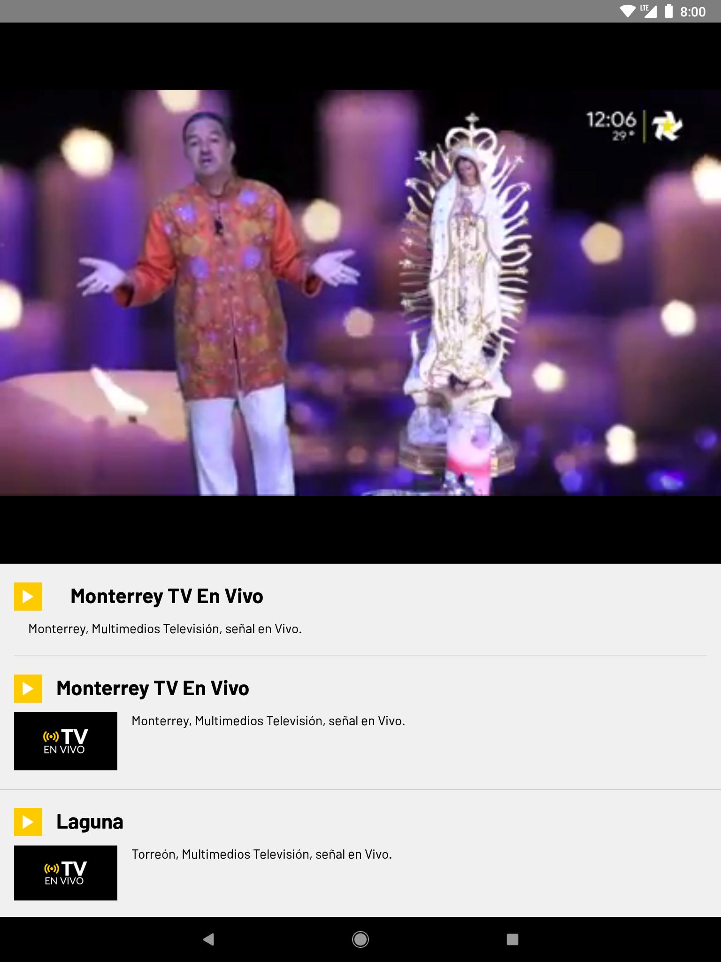Tap the Android home circle button
This screenshot has width=721, height=962.
click(x=360, y=939)
